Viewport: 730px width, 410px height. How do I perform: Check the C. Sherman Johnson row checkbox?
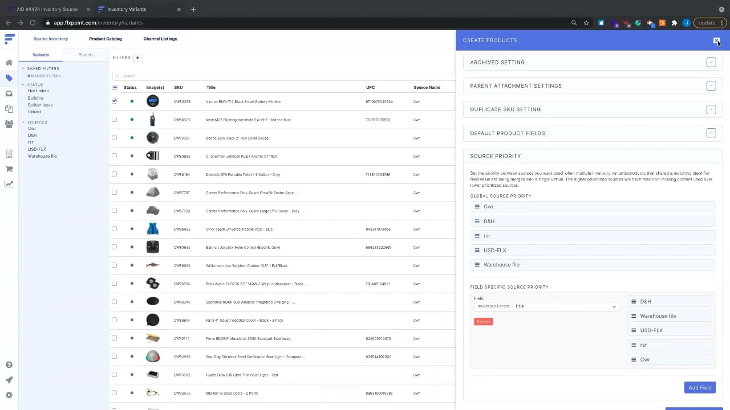tap(115, 156)
